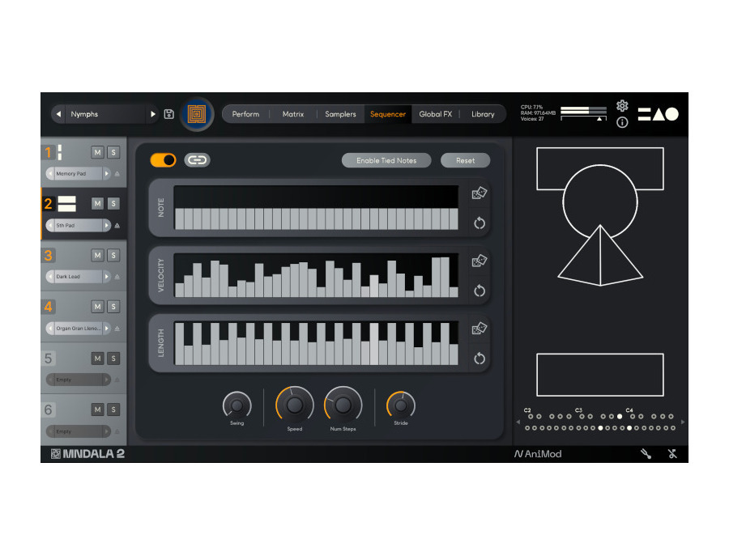This screenshot has height=556, width=729.
Task: Open the Library tab
Action: coord(483,114)
